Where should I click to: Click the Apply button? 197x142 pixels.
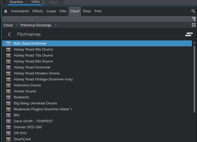pyautogui.click(x=54, y=2)
